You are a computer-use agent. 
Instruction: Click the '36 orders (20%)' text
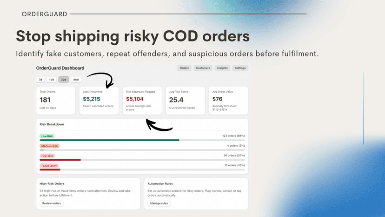(x=234, y=156)
